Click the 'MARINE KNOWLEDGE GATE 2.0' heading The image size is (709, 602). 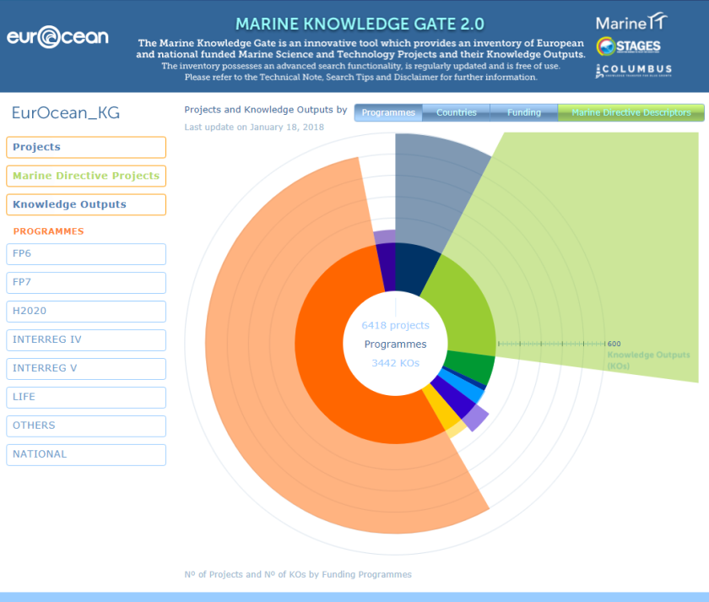coord(360,24)
